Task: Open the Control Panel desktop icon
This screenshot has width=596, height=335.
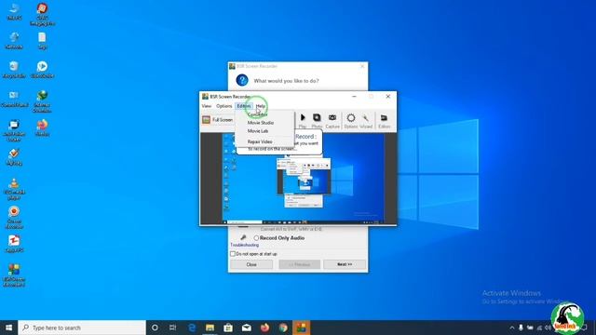Action: pyautogui.click(x=14, y=99)
